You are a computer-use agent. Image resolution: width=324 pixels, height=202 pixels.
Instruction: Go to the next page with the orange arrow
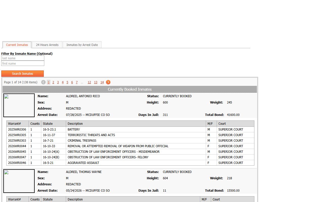[x=108, y=82]
